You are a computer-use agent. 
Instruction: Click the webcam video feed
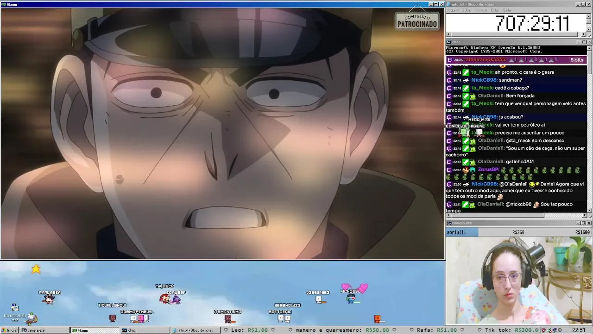pos(518,281)
